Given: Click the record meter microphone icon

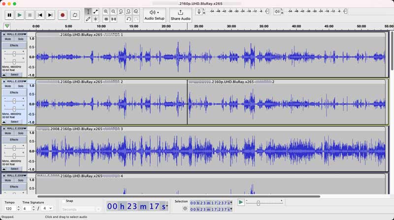Looking at the screenshot, I should (x=199, y=11).
